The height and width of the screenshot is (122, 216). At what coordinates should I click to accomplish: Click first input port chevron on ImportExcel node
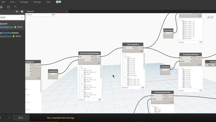click(30, 65)
